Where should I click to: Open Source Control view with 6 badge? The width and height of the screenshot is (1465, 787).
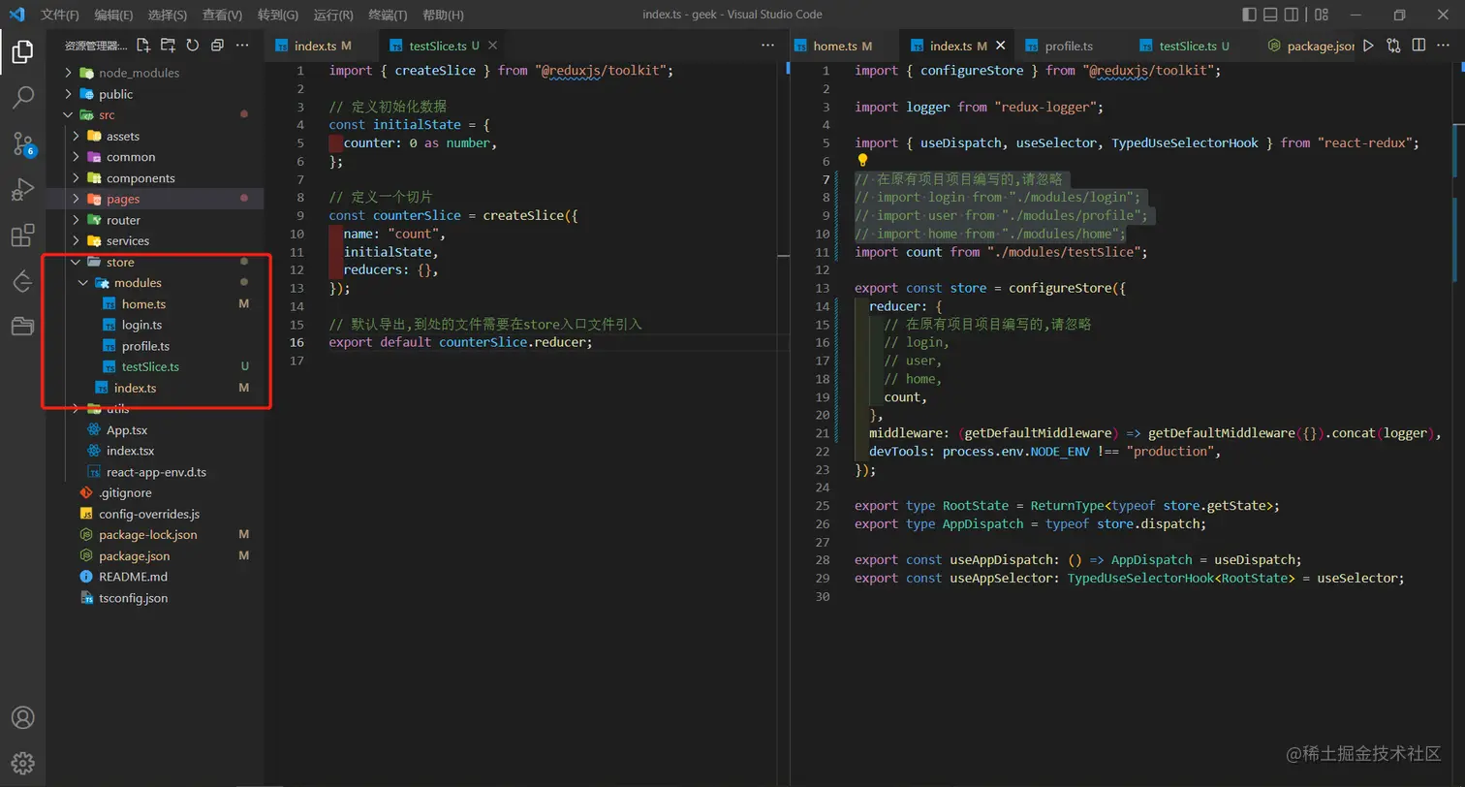[22, 143]
